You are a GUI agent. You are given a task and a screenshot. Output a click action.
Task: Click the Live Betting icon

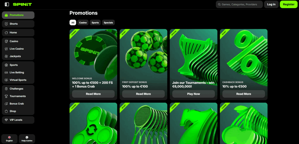pyautogui.click(x=6, y=72)
